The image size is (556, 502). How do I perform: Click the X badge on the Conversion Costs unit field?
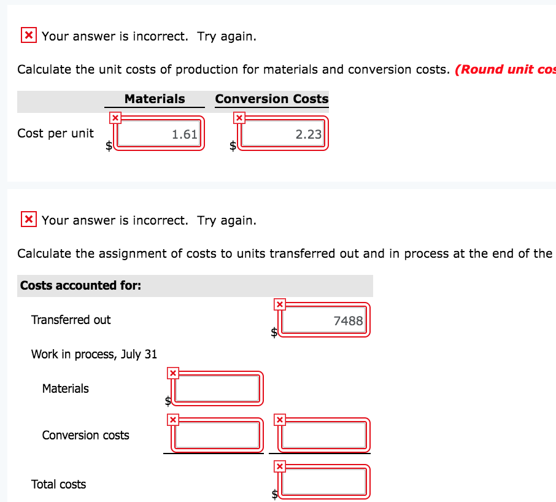click(x=239, y=117)
